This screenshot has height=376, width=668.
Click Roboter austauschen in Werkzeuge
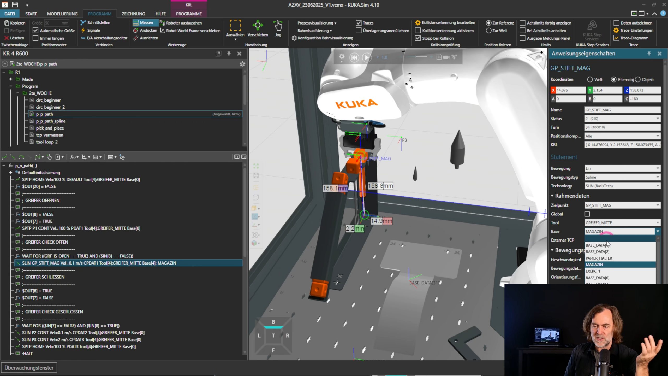(183, 23)
